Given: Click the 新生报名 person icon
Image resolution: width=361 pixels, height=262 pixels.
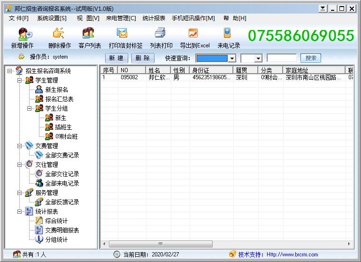Looking at the screenshot, I should click(39, 90).
